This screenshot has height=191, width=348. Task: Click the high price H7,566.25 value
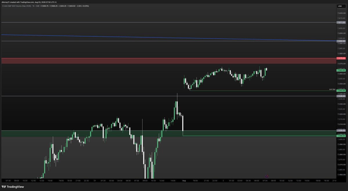point(53,6)
